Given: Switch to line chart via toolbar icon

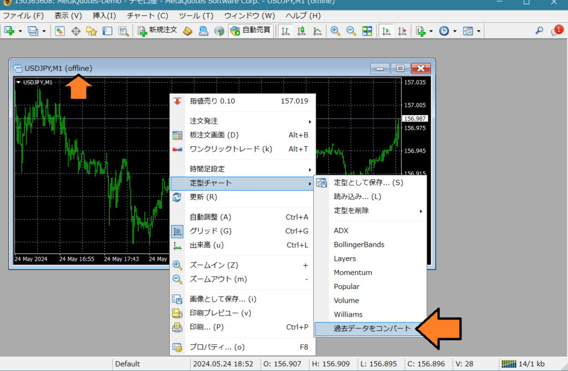Looking at the screenshot, I should 317,31.
